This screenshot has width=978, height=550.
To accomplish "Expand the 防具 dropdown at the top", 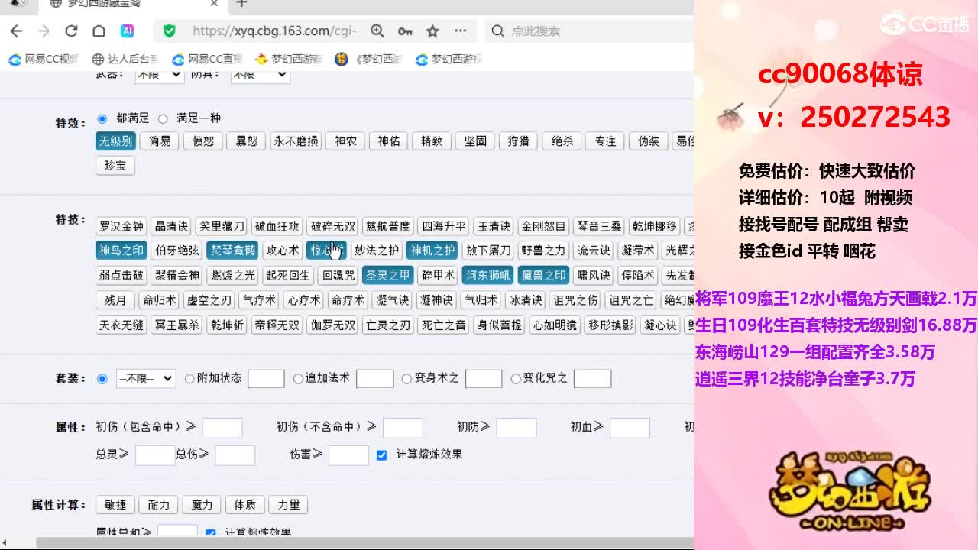I will point(260,74).
